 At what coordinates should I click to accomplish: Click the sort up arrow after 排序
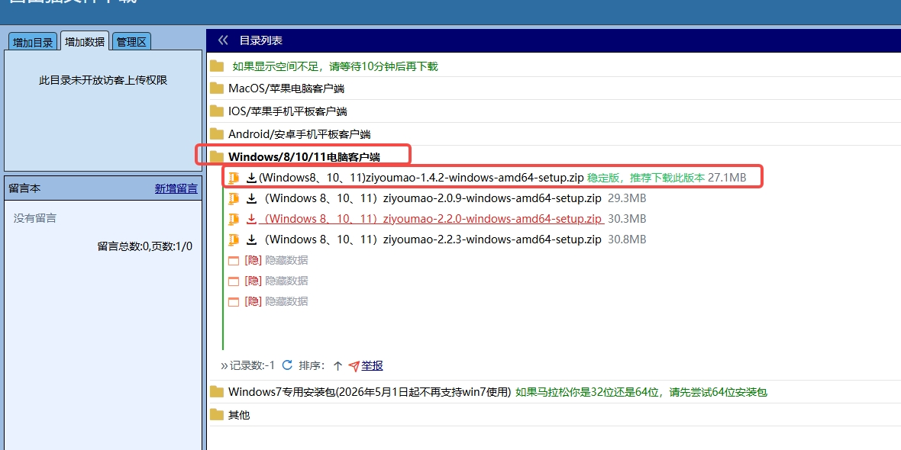pos(337,365)
